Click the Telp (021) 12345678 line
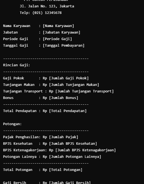This screenshot has width=144, height=184. (41, 13)
